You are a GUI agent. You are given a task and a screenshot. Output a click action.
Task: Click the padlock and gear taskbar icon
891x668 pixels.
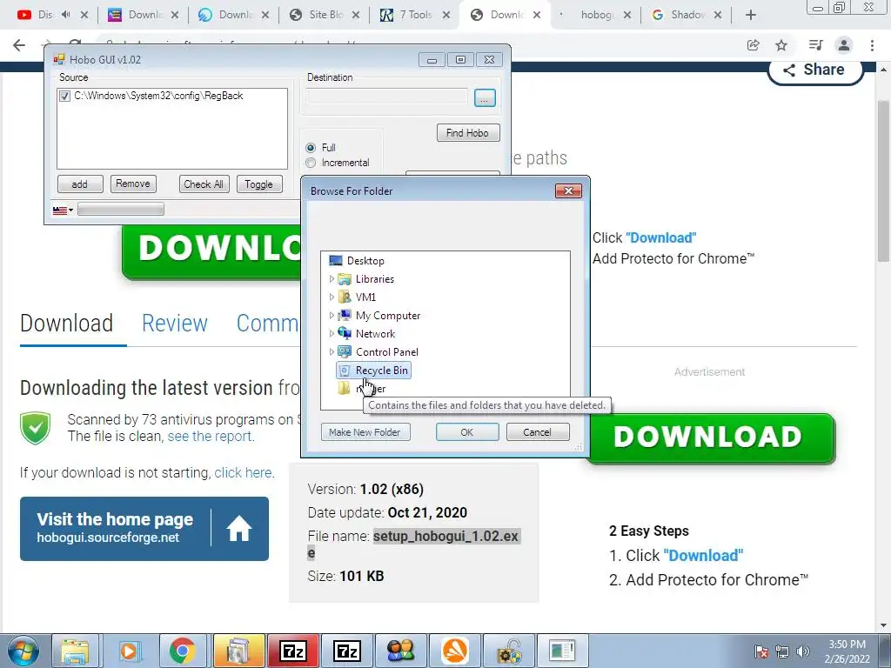tap(508, 651)
